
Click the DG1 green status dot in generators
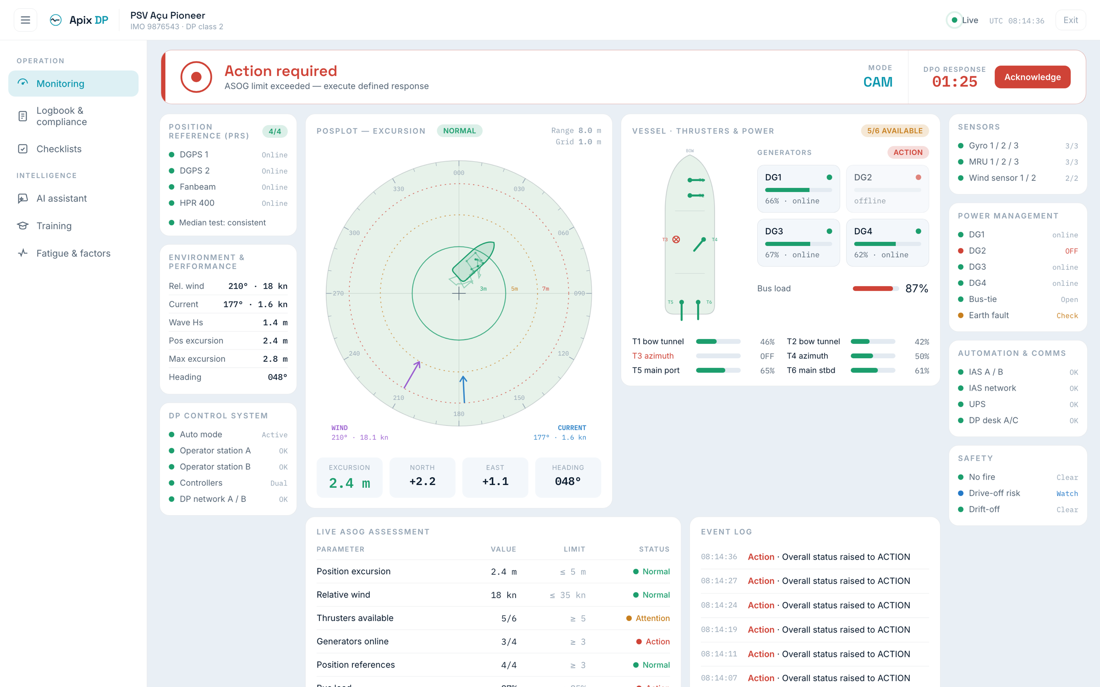point(829,178)
